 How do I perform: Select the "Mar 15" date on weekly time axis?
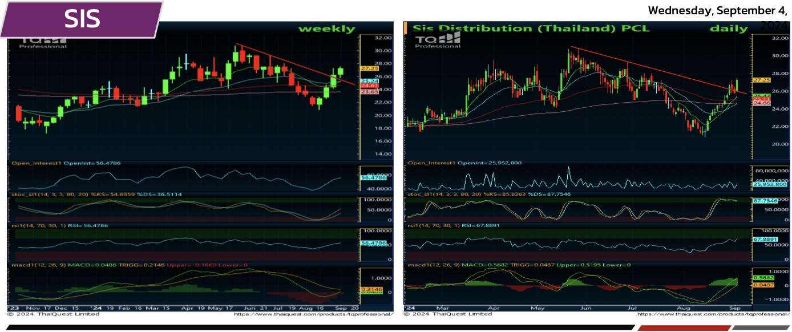(x=159, y=308)
